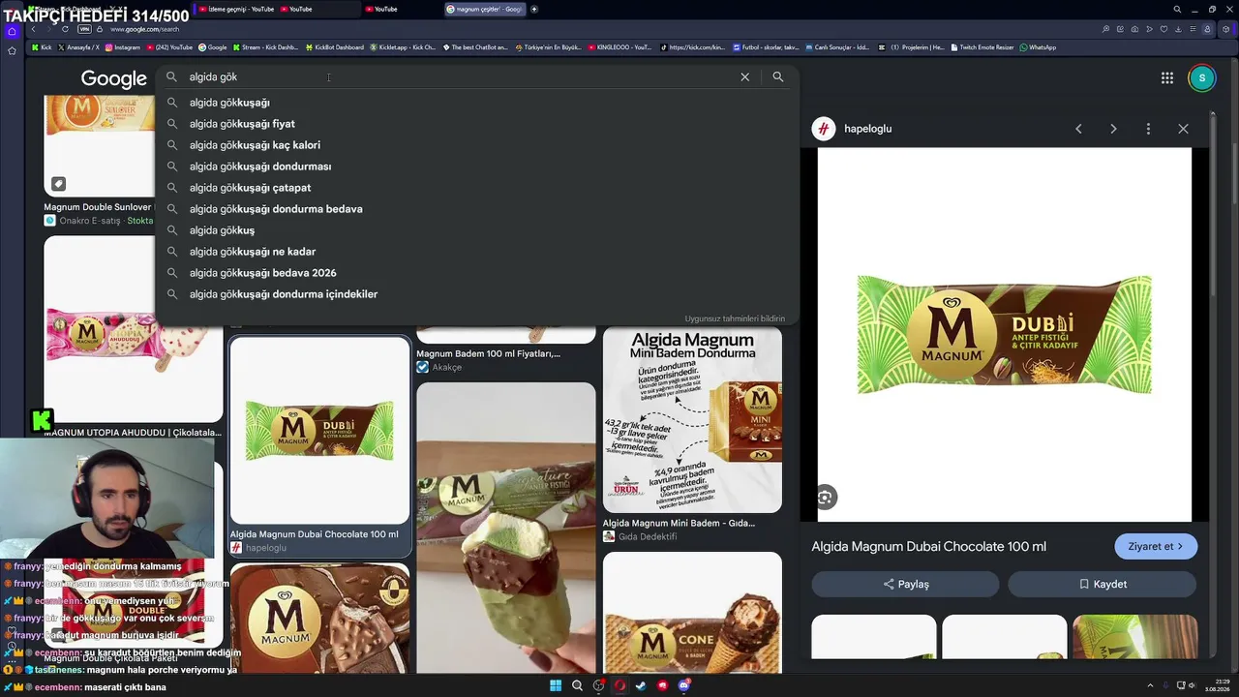This screenshot has height=697, width=1239.
Task: Go back in the browser
Action: [33, 29]
